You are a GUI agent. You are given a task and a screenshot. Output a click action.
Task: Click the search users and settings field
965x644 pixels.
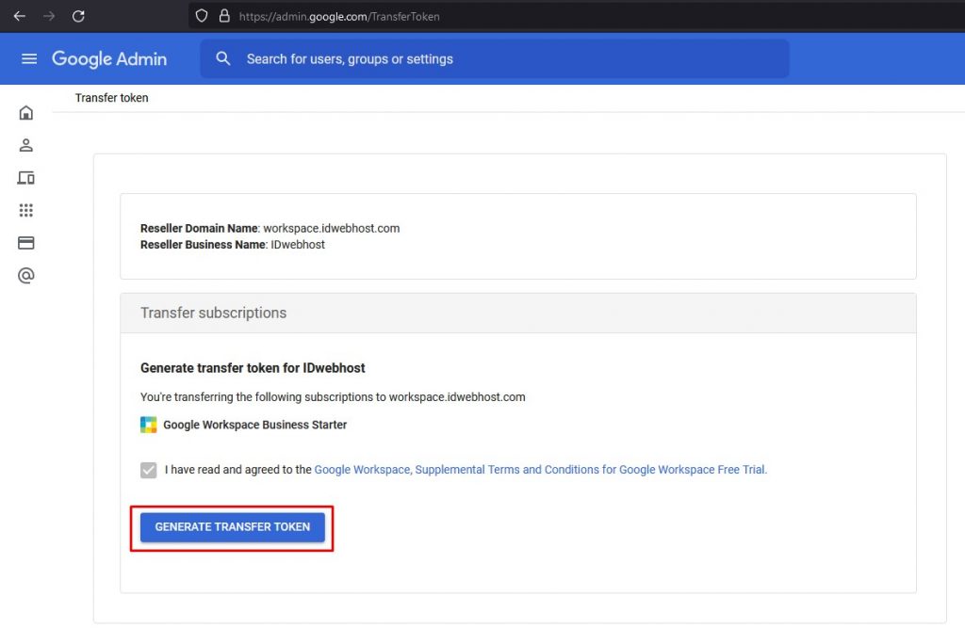(x=424, y=58)
